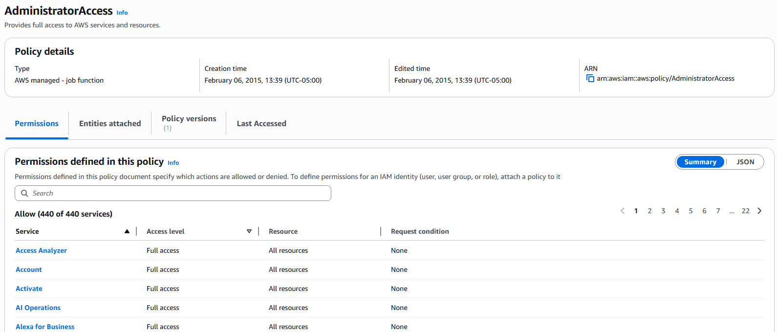Open the Entities attached tab

(x=110, y=124)
